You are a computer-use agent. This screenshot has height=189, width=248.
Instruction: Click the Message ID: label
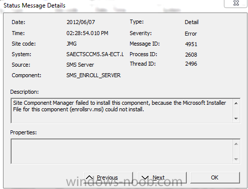coord(145,44)
